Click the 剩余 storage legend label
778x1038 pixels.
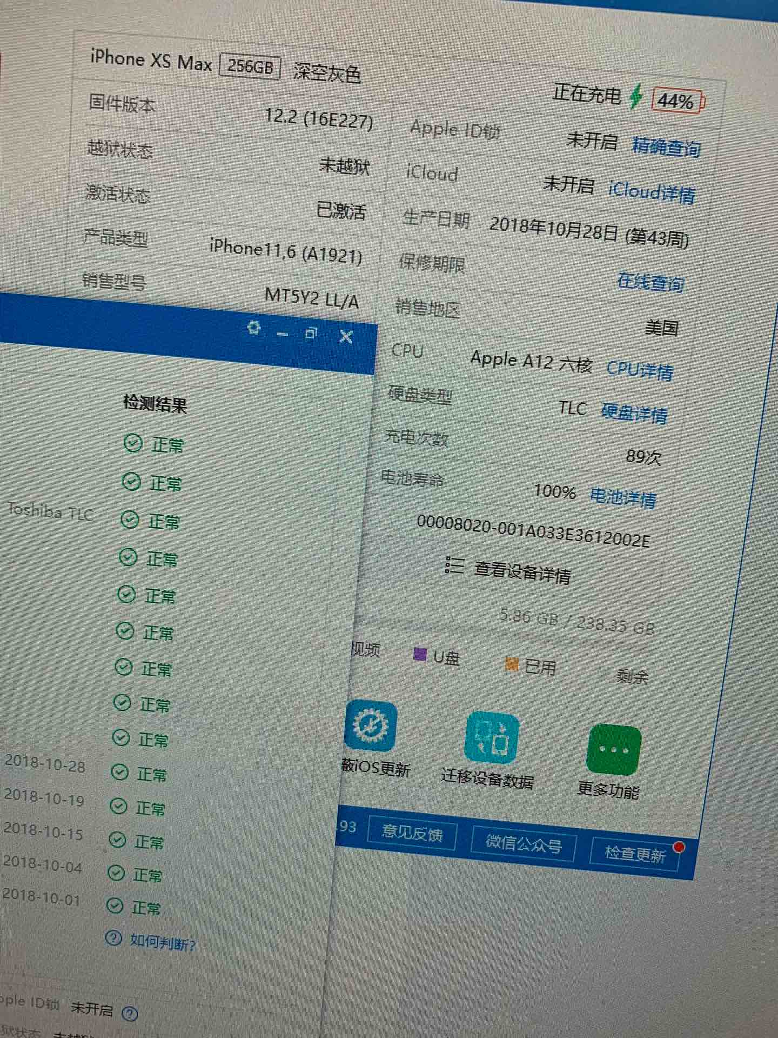[632, 676]
